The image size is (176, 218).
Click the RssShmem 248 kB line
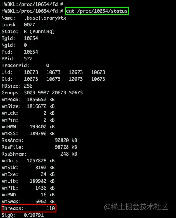click(39, 154)
